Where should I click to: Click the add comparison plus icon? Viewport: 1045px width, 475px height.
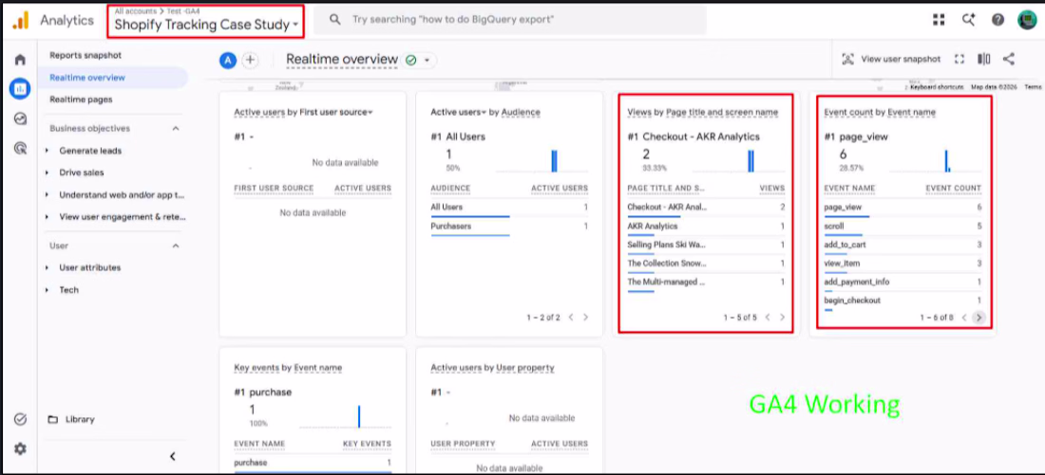click(250, 61)
